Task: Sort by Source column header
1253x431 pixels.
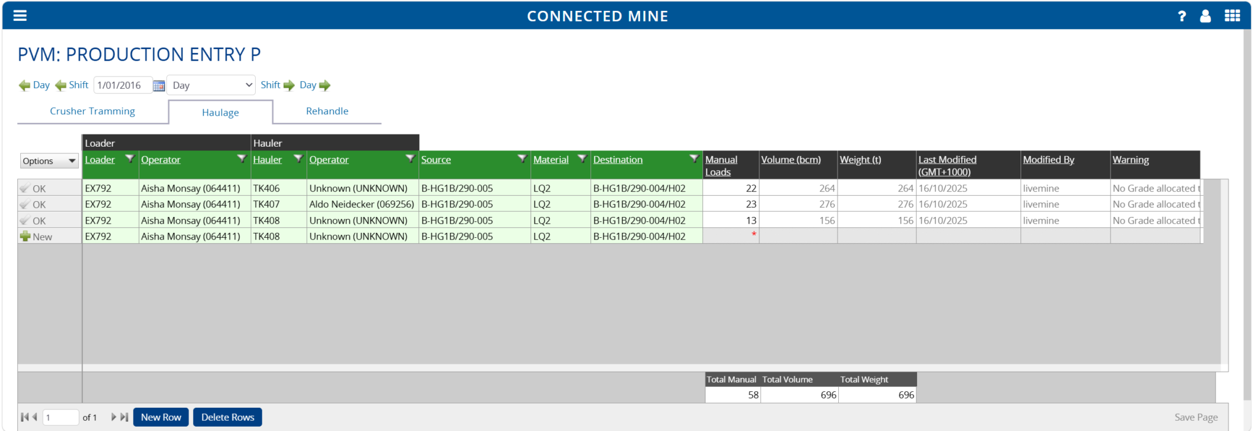Action: coord(436,160)
